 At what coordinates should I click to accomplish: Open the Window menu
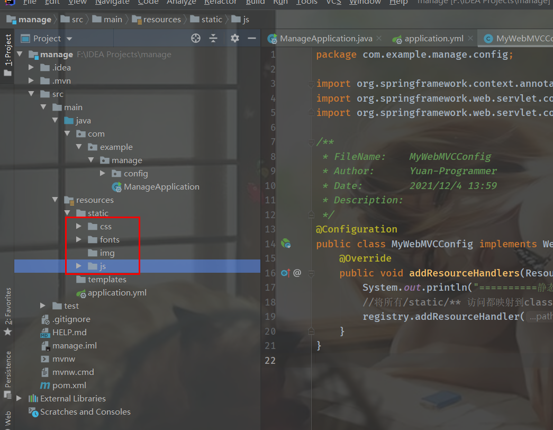365,2
